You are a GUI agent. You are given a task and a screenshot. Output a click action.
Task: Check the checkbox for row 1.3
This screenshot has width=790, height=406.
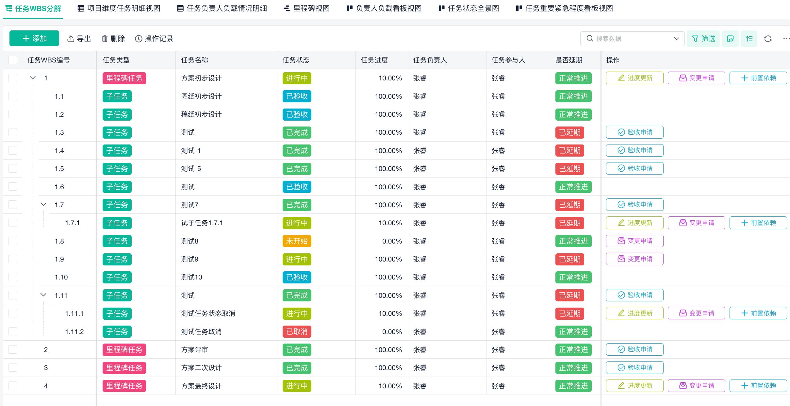pyautogui.click(x=13, y=132)
